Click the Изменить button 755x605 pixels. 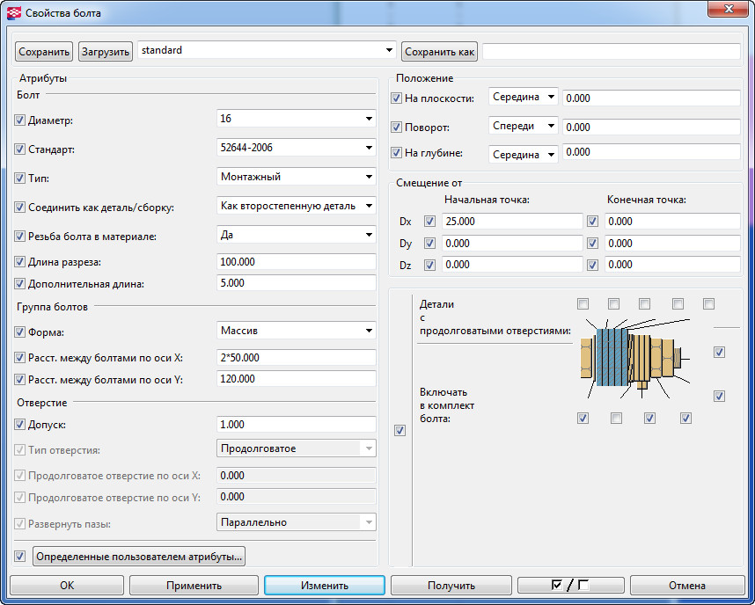coord(324,586)
